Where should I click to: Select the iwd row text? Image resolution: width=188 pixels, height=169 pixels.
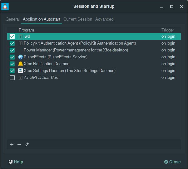click(x=27, y=36)
